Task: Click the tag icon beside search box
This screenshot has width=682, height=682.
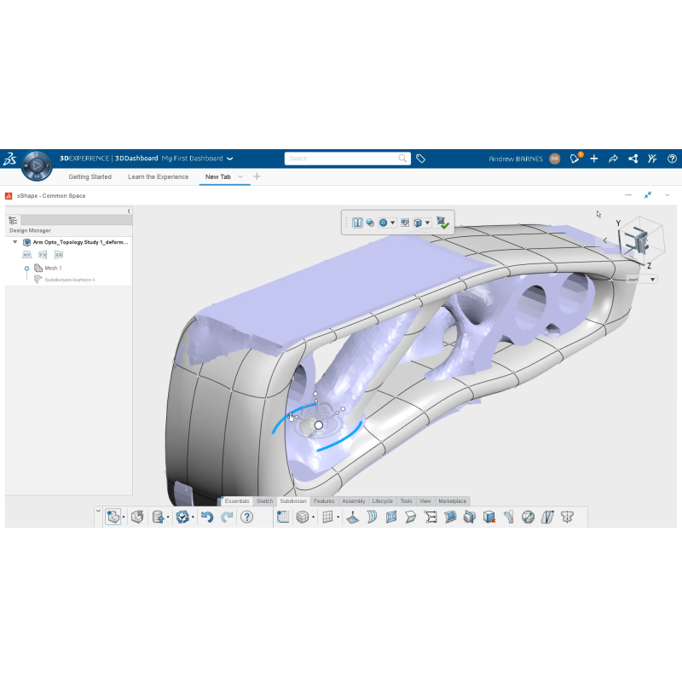Action: click(420, 159)
